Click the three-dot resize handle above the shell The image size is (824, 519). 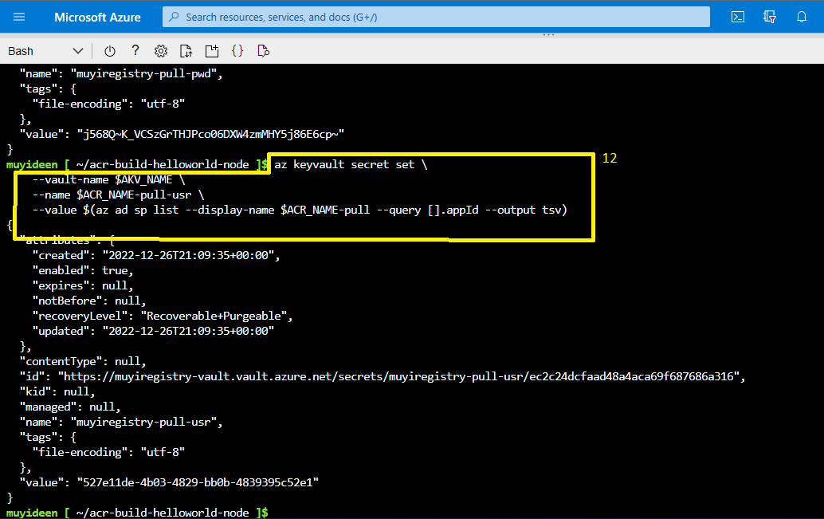coord(548,35)
